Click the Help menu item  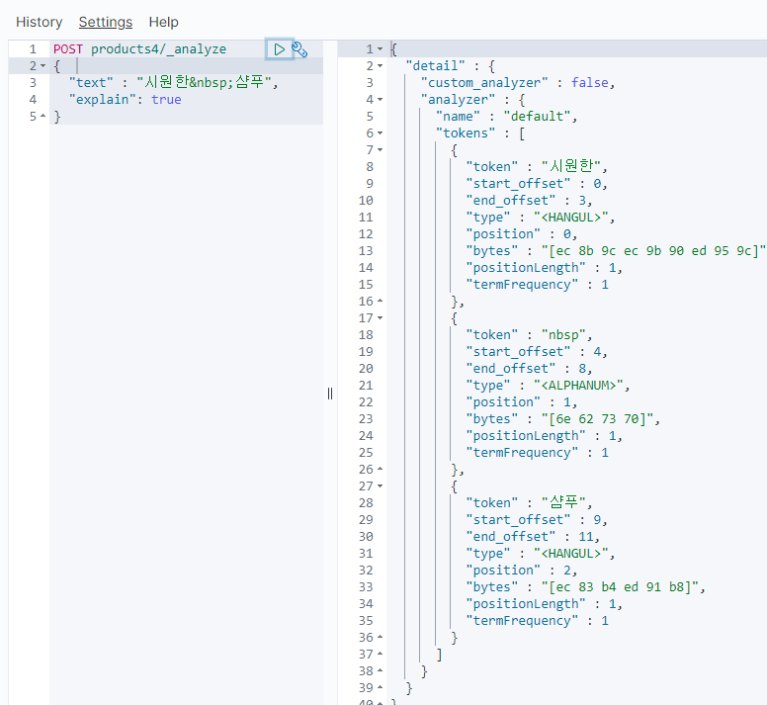click(164, 22)
